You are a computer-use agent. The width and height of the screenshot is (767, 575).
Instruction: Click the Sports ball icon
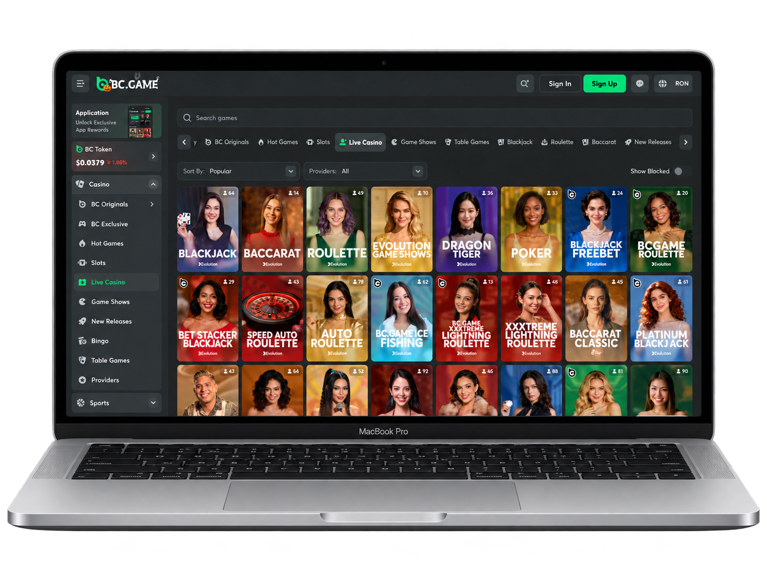81,403
